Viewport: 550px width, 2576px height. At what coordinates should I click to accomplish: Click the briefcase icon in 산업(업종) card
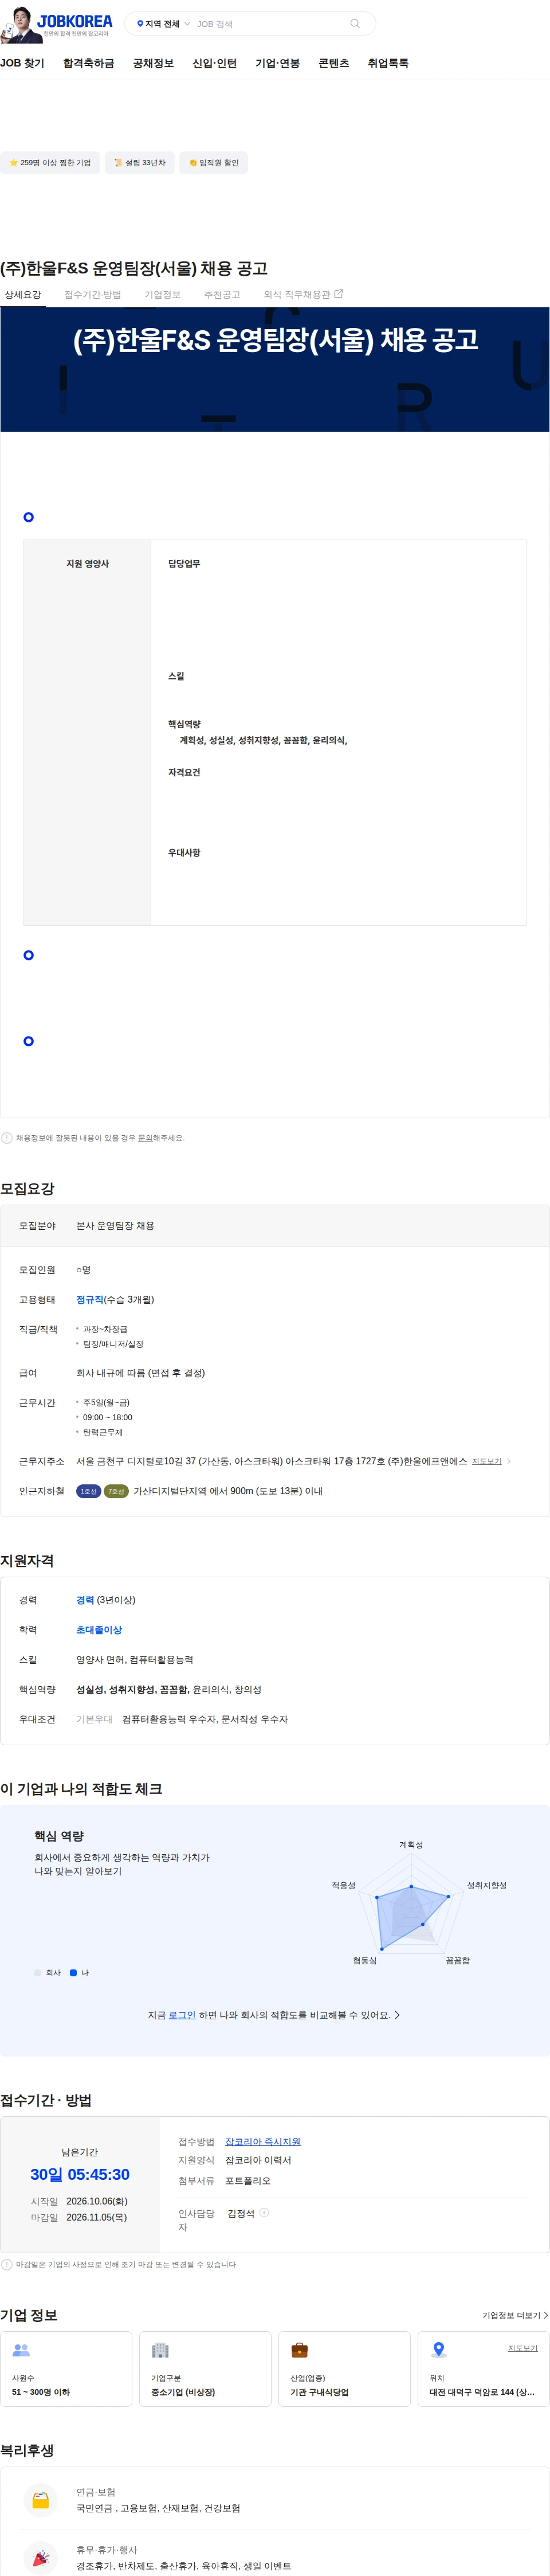click(299, 2350)
